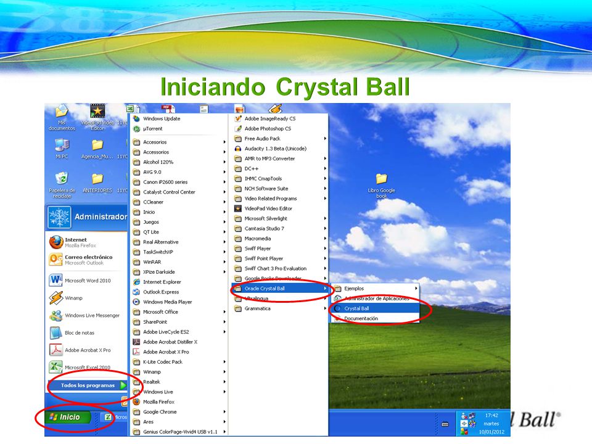Open the CCleaner program folder

[x=179, y=202]
